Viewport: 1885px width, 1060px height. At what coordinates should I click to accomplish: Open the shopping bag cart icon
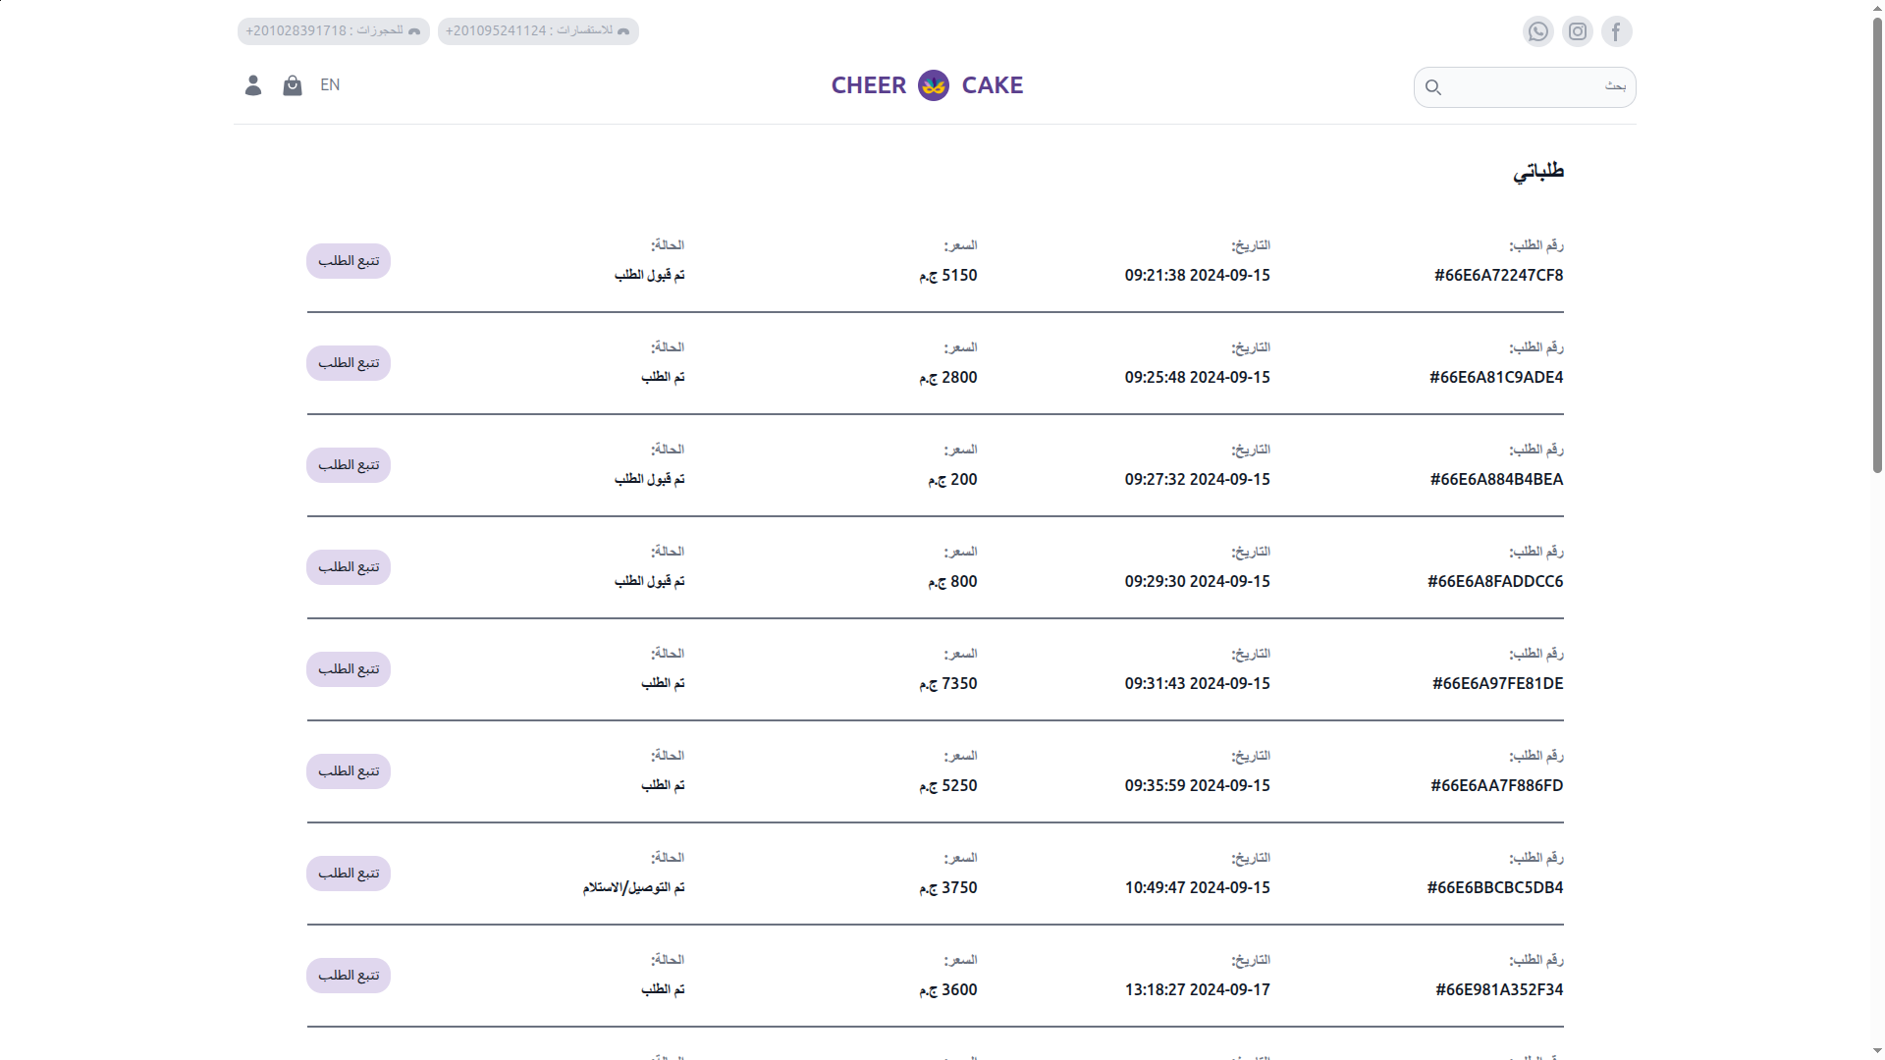pyautogui.click(x=292, y=85)
